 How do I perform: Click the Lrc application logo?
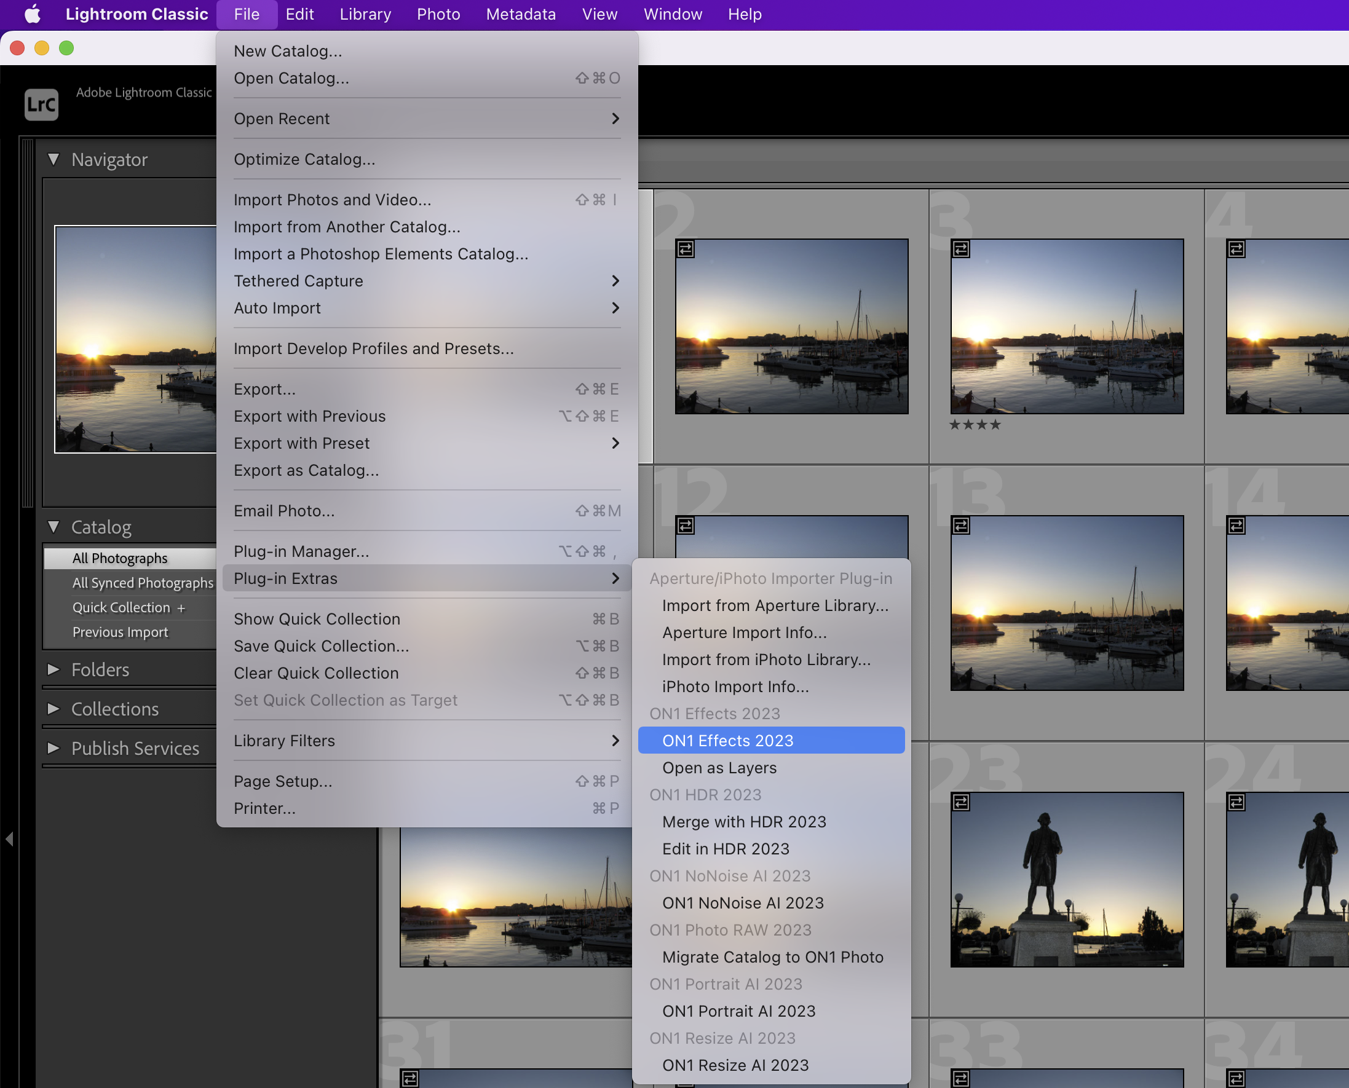41,104
